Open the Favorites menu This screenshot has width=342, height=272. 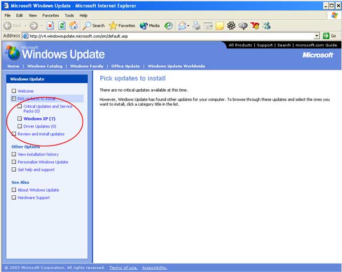pos(51,15)
